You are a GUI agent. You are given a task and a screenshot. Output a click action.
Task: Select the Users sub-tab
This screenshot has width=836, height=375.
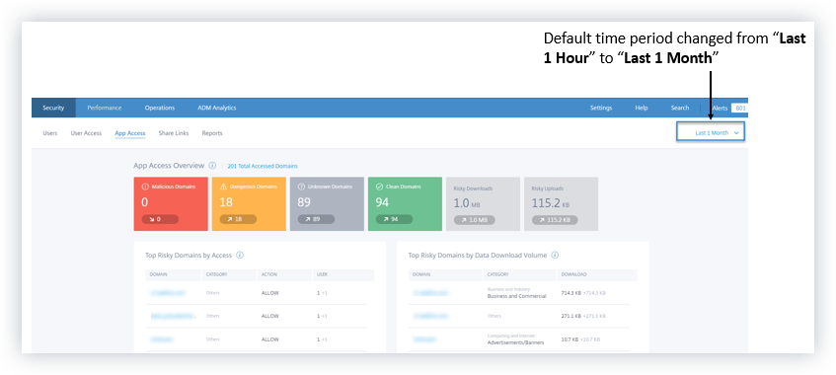(50, 133)
